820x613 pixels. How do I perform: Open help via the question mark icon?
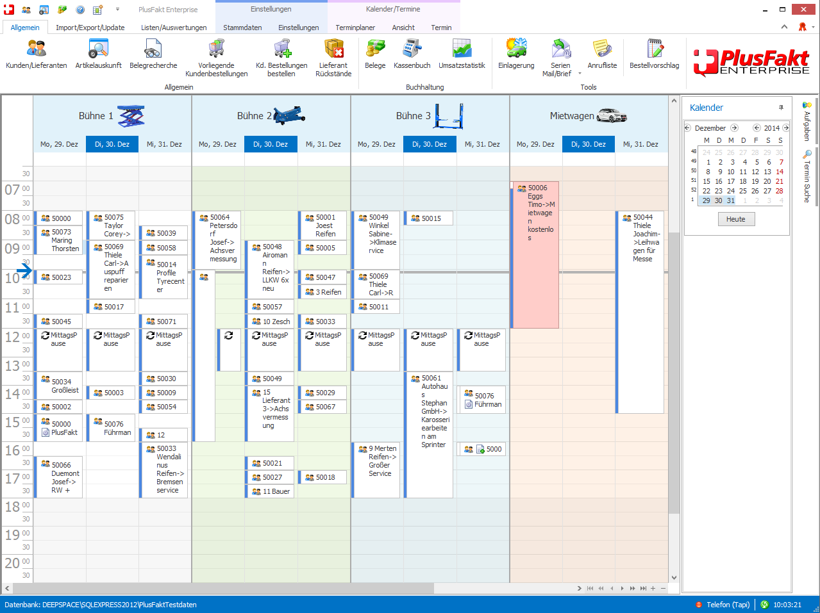point(80,10)
